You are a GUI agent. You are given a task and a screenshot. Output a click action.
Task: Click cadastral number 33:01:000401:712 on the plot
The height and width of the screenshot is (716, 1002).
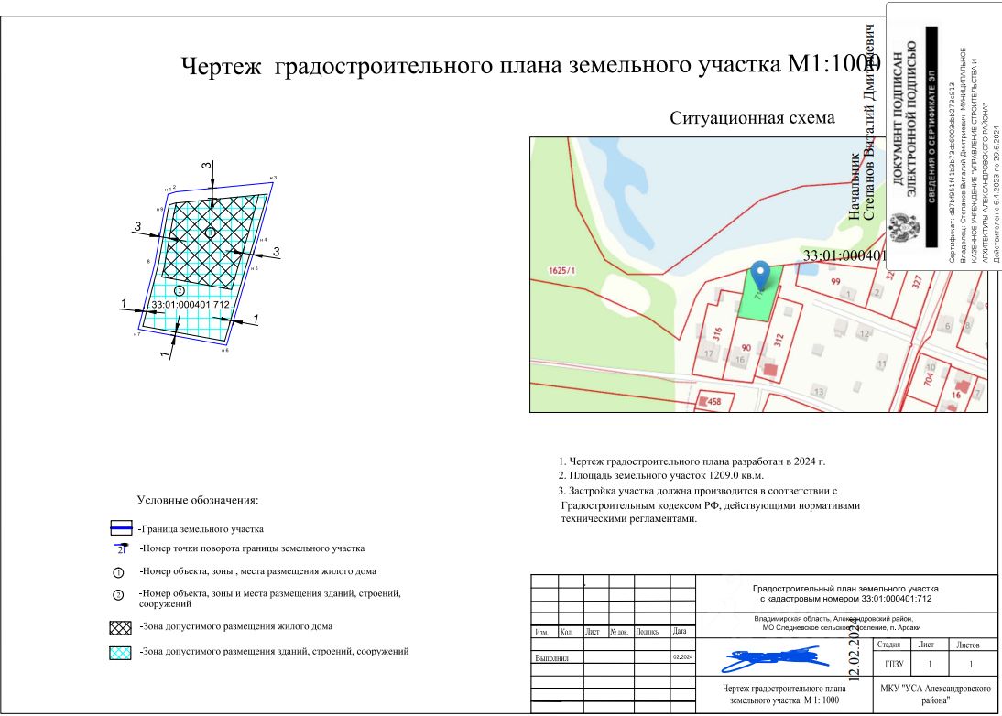(x=190, y=305)
